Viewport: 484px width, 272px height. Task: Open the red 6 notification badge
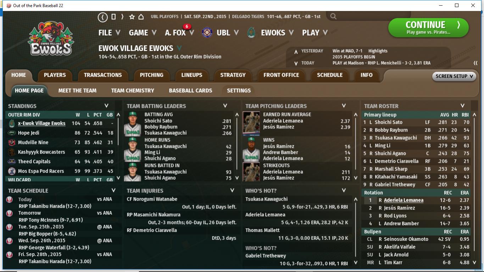187,27
